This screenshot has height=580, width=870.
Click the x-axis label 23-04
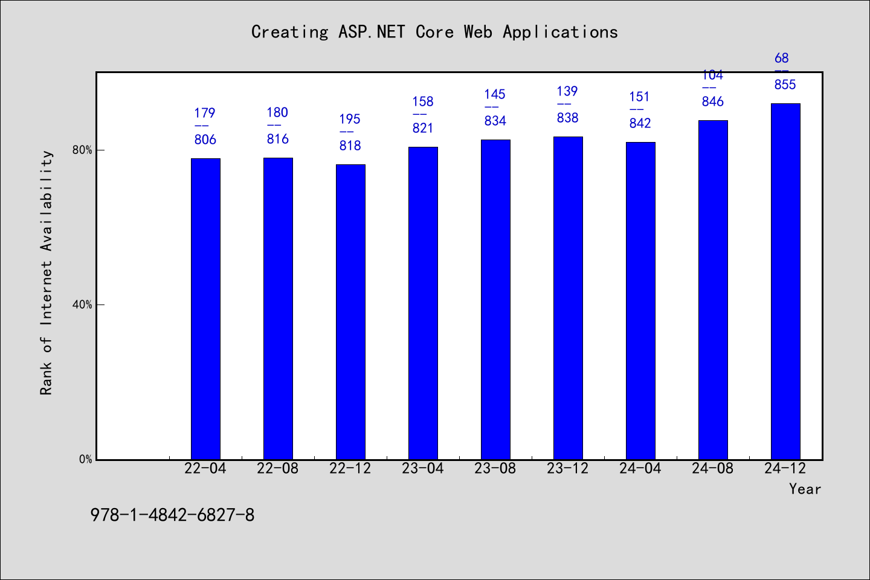point(423,468)
